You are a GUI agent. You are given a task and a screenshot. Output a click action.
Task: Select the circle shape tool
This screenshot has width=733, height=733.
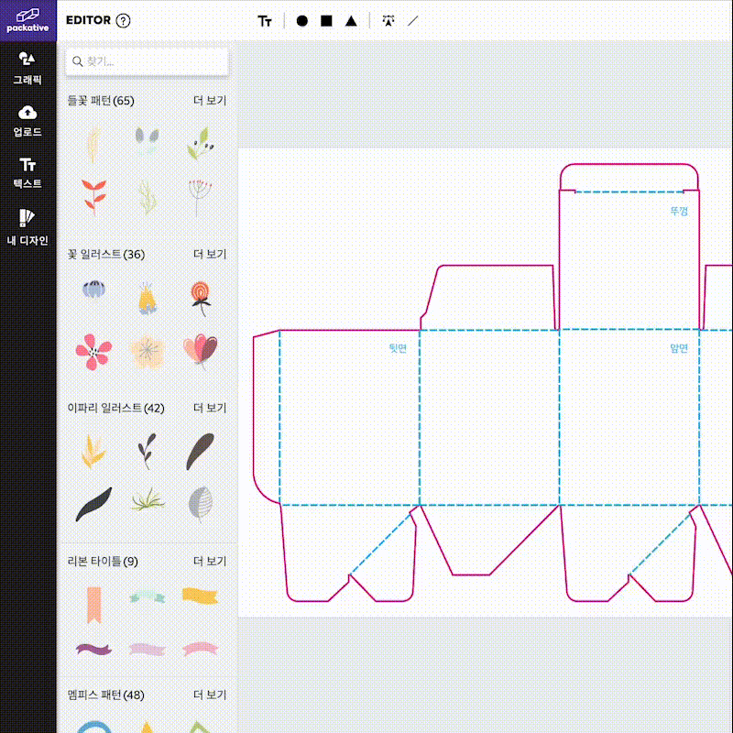click(x=301, y=20)
